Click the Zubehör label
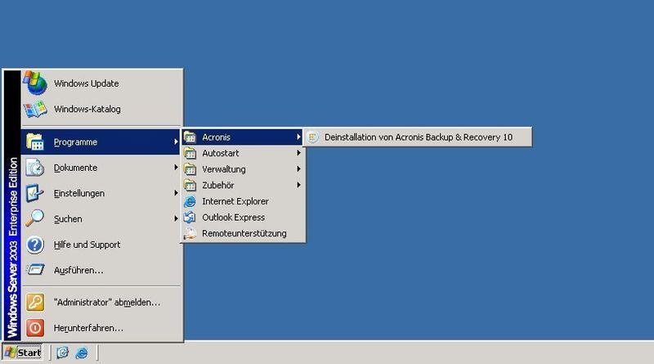This screenshot has height=364, width=654. [x=218, y=185]
